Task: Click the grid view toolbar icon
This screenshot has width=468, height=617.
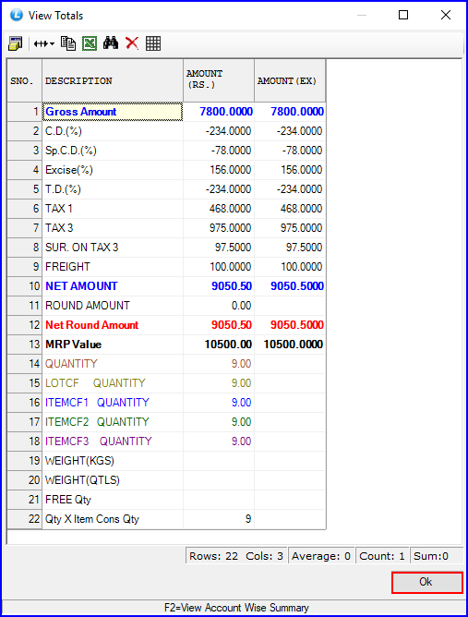Action: (x=153, y=43)
